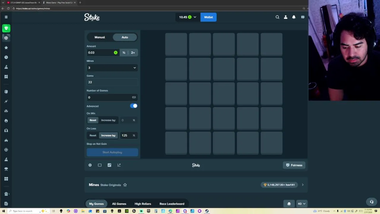Go back with browser back arrow
Image resolution: width=380 pixels, height=214 pixels.
click(x=3, y=8)
